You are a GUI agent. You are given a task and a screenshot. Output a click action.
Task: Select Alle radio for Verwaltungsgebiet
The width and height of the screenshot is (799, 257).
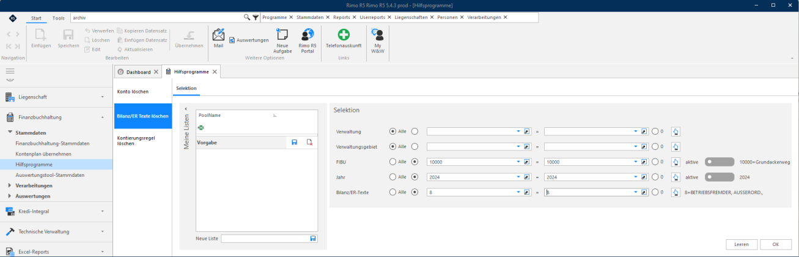click(392, 146)
